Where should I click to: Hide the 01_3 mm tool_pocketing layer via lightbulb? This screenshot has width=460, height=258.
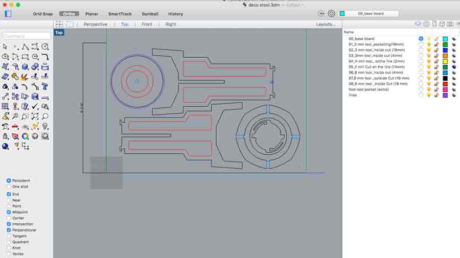(429, 44)
